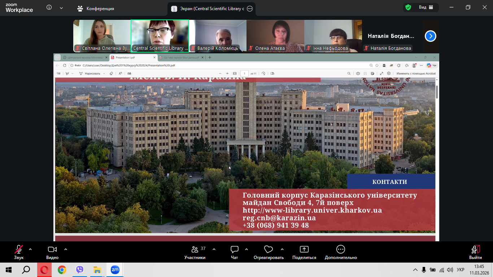
Task: Expand participants options arrow next to Участники
Action: [x=214, y=249]
